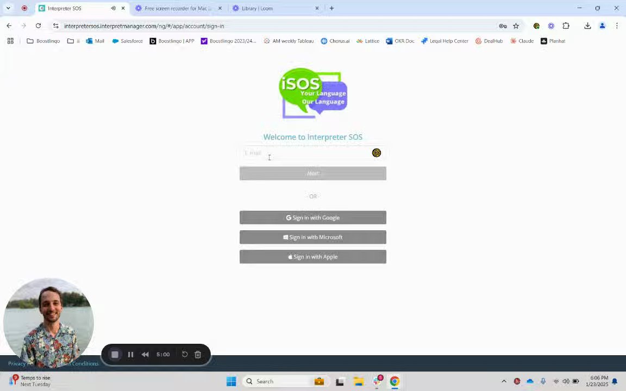The width and height of the screenshot is (626, 391).
Task: Reload the current page
Action: click(x=39, y=26)
